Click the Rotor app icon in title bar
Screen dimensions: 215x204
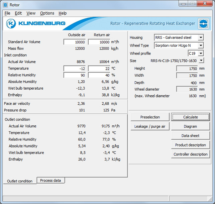pos(5,5)
